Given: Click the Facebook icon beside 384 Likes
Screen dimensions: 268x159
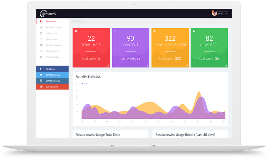Looking at the screenshot, I should (41, 69).
